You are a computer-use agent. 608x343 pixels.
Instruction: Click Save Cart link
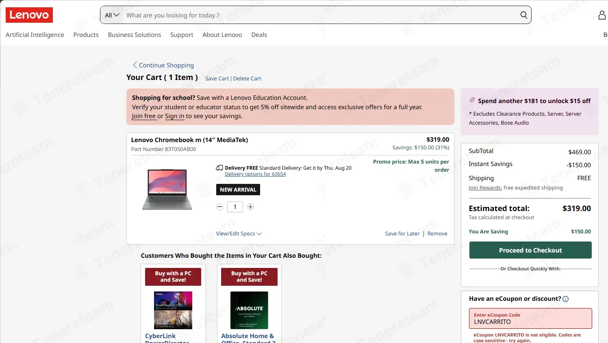point(217,78)
